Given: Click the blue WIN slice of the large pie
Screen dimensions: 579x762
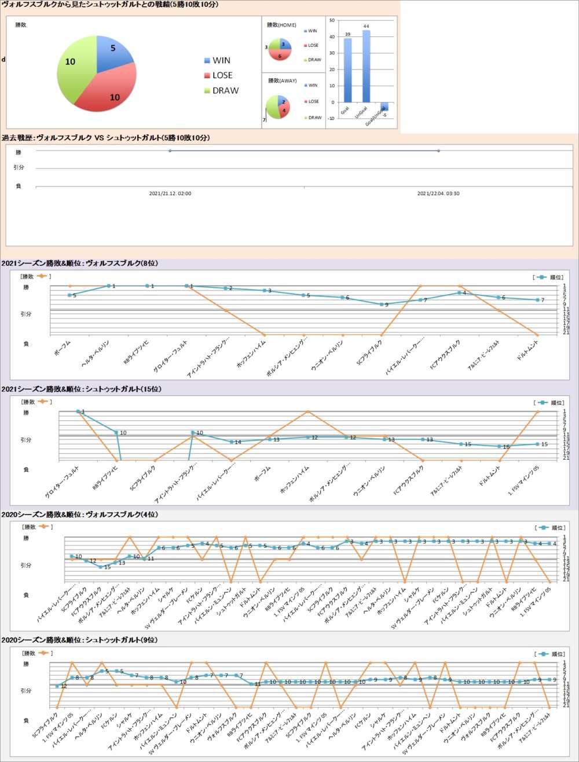Looking at the screenshot, I should click(x=113, y=53).
